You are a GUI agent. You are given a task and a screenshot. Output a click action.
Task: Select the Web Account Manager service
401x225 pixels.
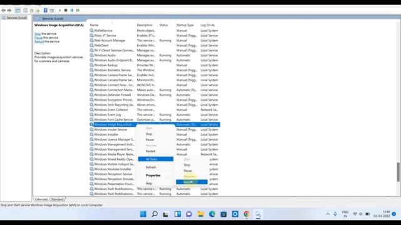[x=155, y=41]
